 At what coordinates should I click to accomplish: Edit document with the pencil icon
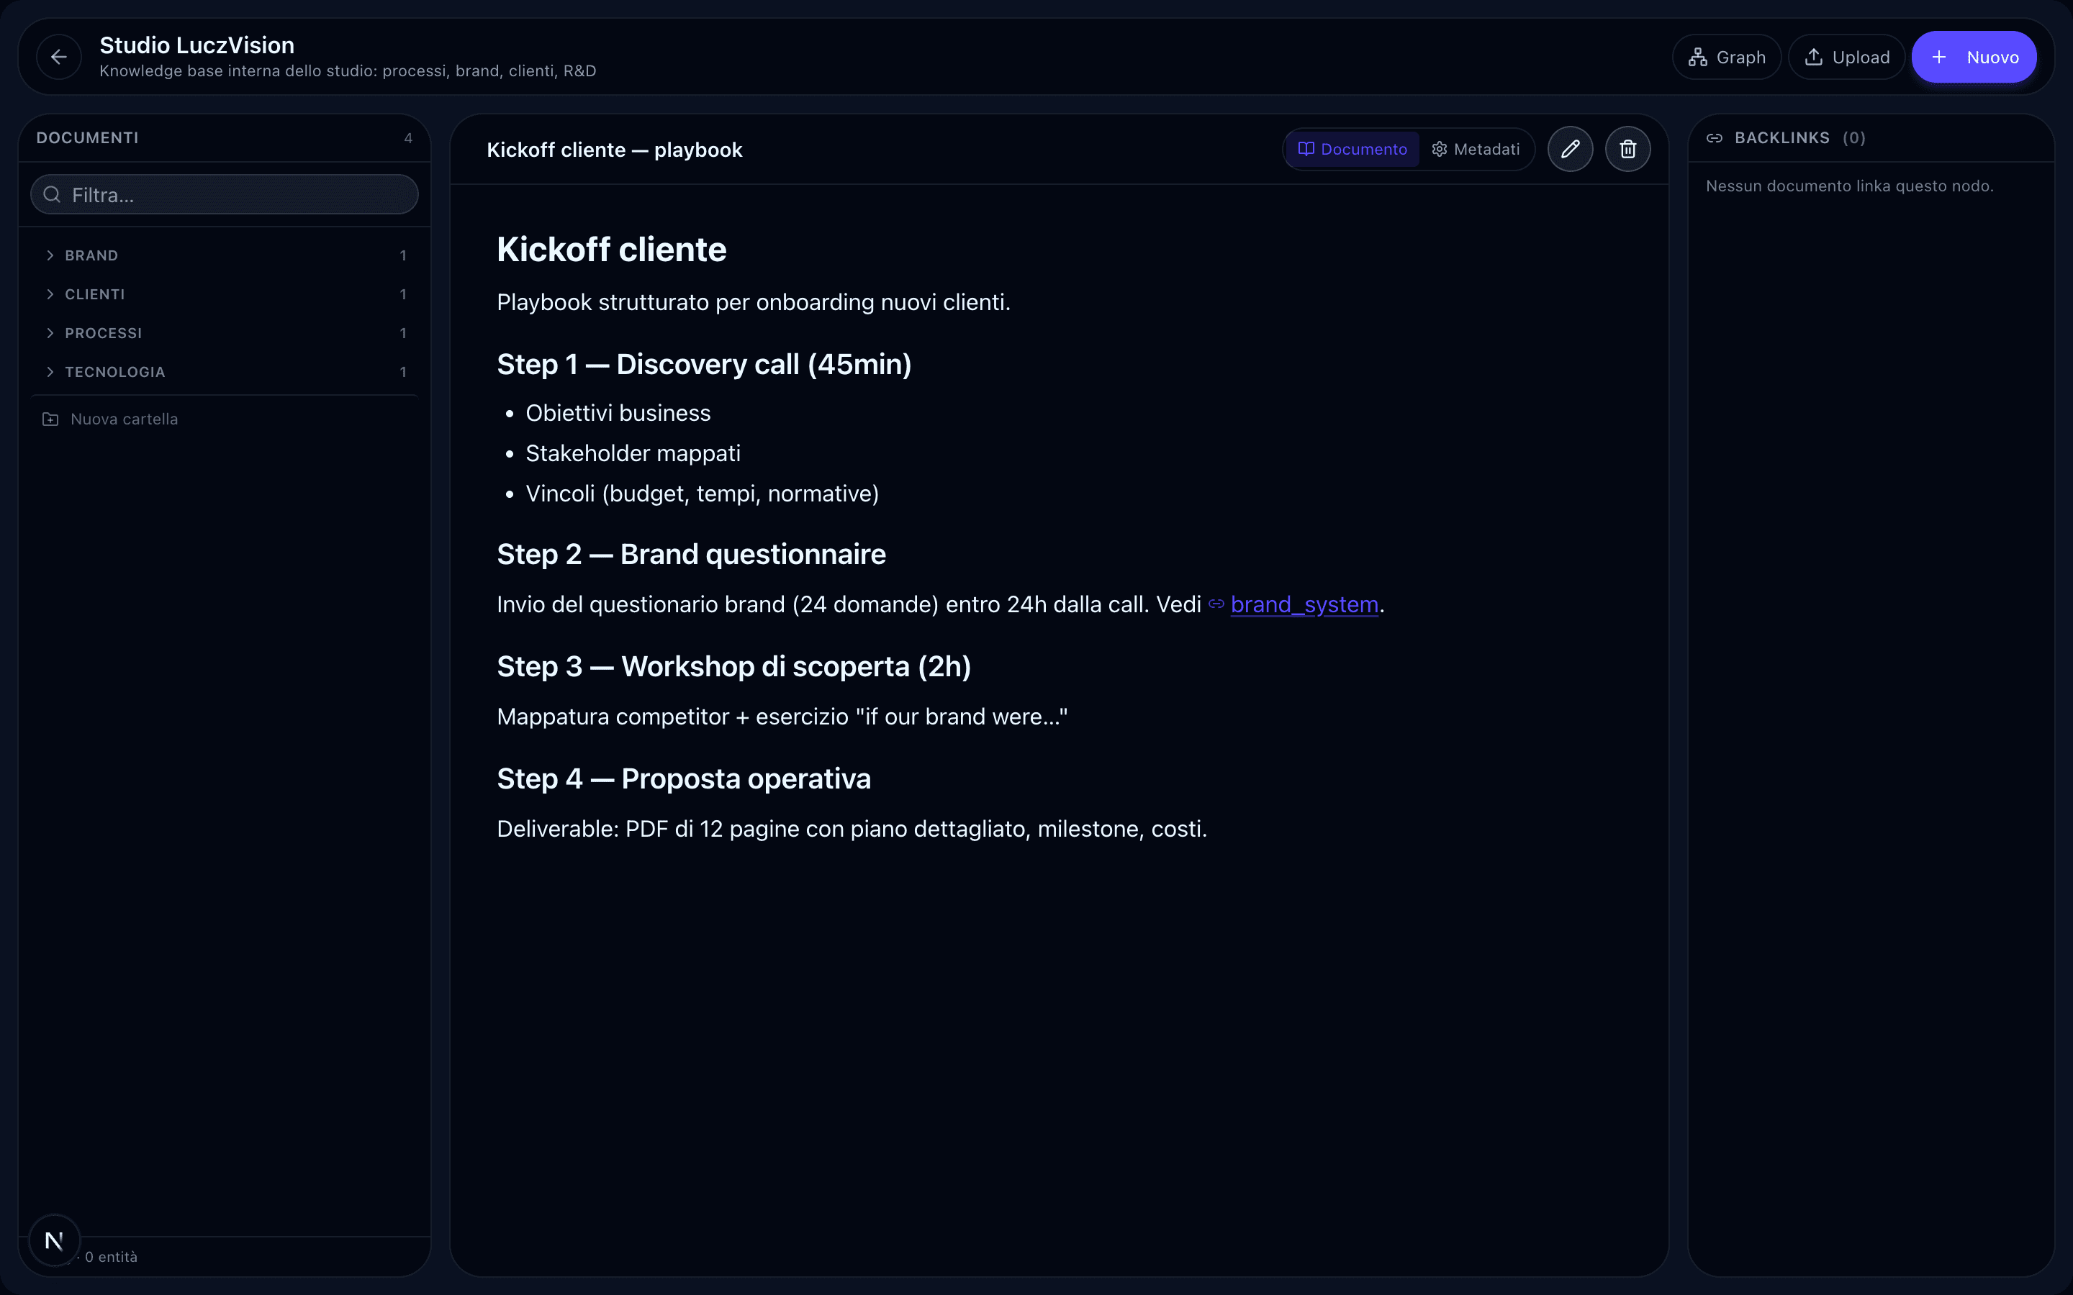(1569, 149)
